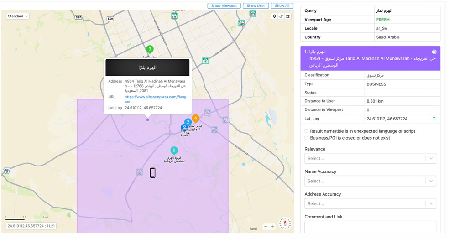Screen dimensions: 449x239
Task: Click the Show User button
Action: click(x=256, y=6)
